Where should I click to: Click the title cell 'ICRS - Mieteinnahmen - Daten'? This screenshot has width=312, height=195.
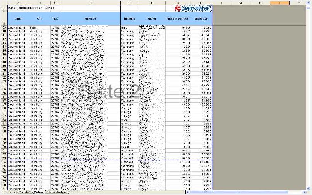pos(31,8)
